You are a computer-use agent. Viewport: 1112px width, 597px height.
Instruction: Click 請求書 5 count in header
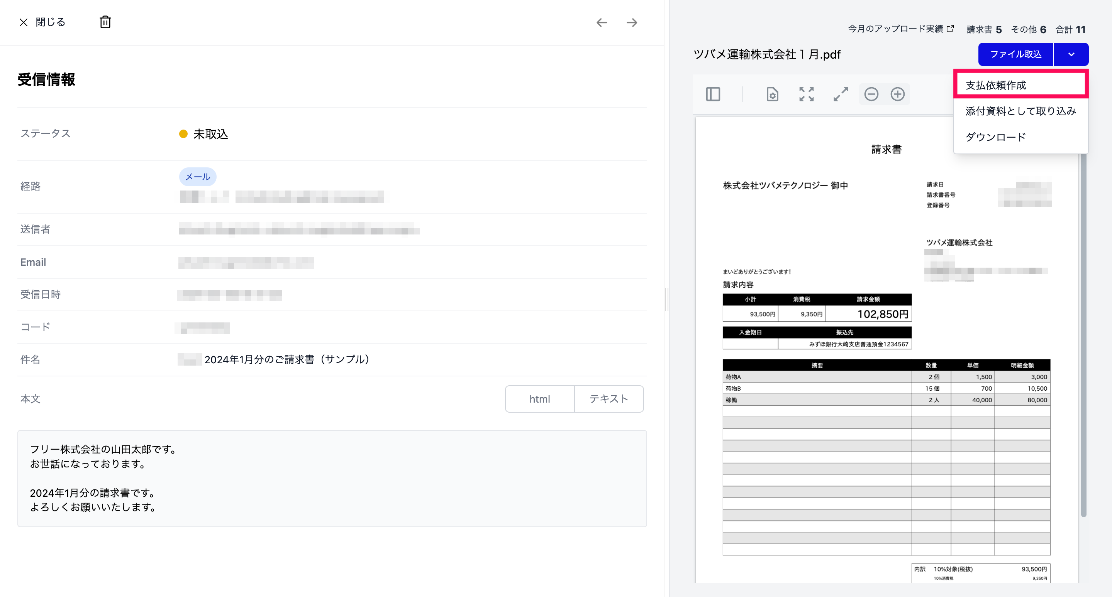point(984,29)
